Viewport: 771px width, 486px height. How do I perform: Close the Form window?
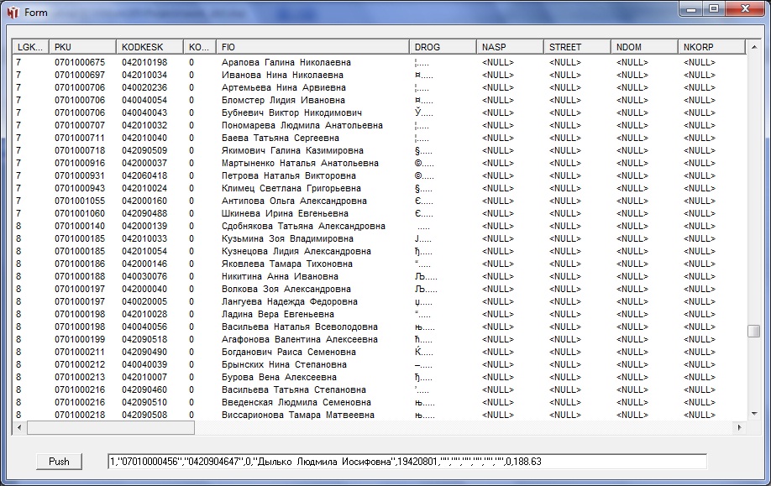(x=743, y=9)
